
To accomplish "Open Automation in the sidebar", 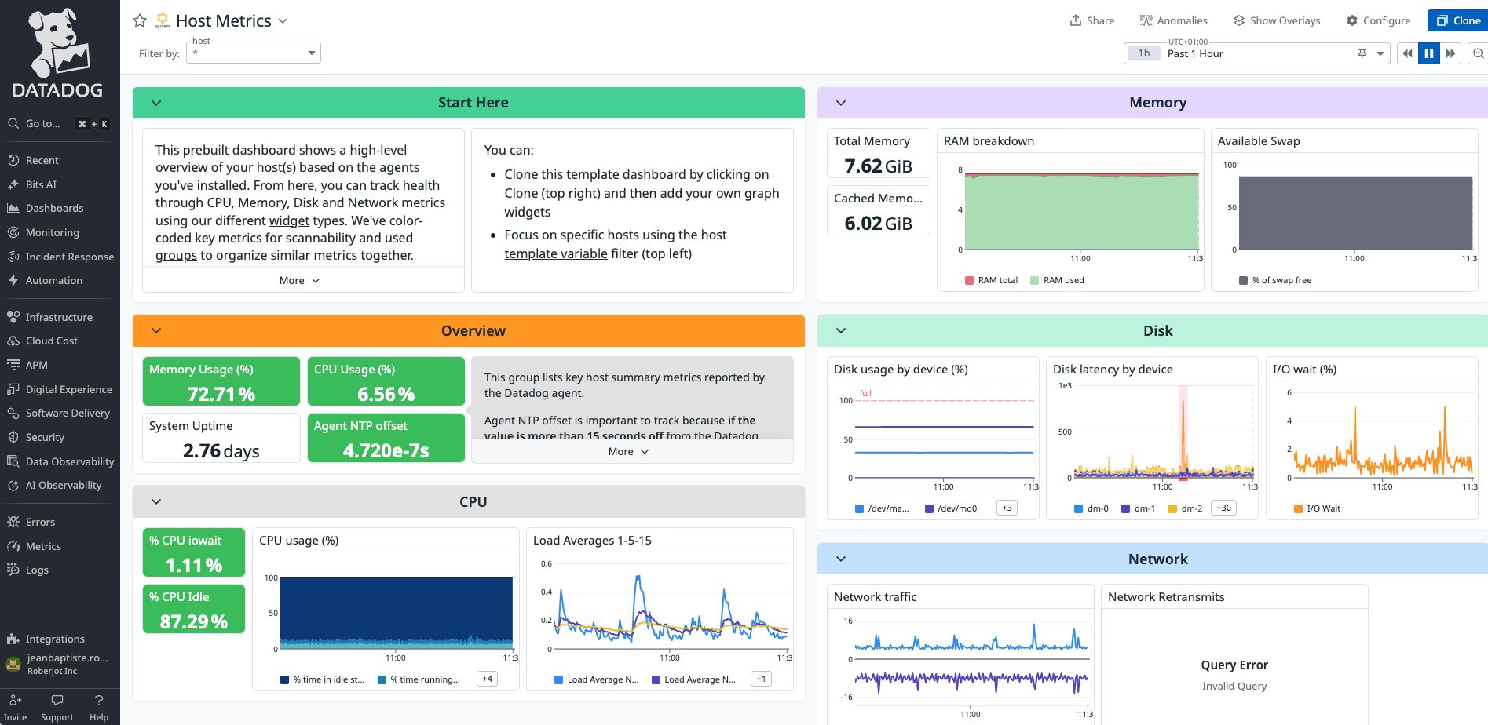I will (53, 280).
